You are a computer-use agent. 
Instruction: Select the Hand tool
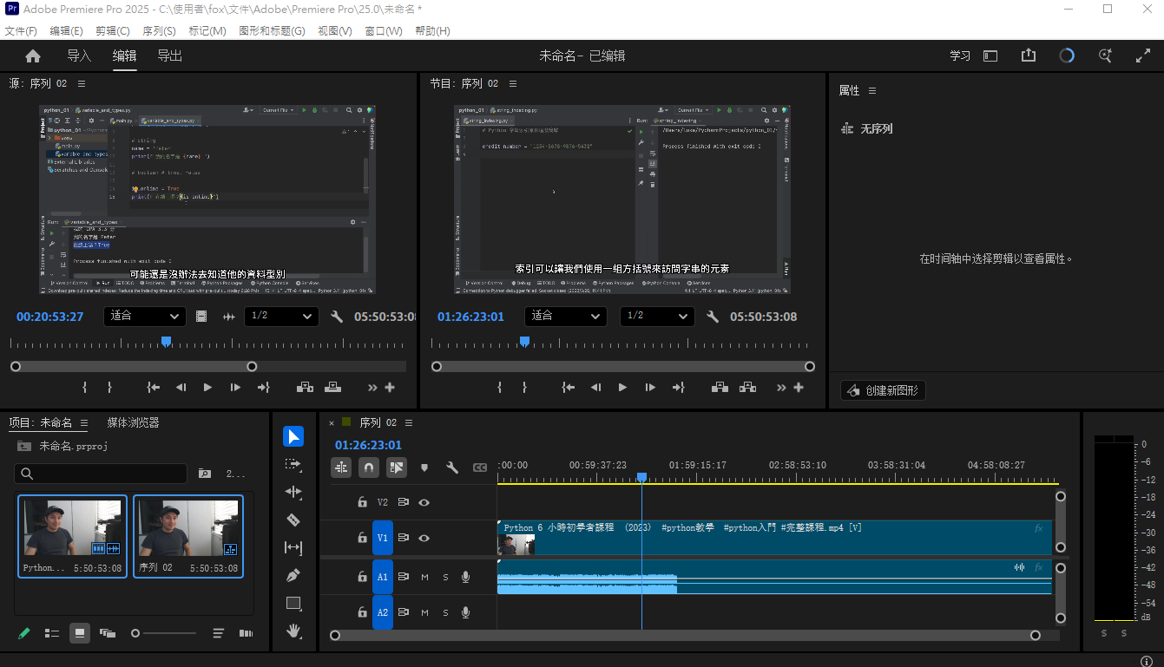point(293,631)
